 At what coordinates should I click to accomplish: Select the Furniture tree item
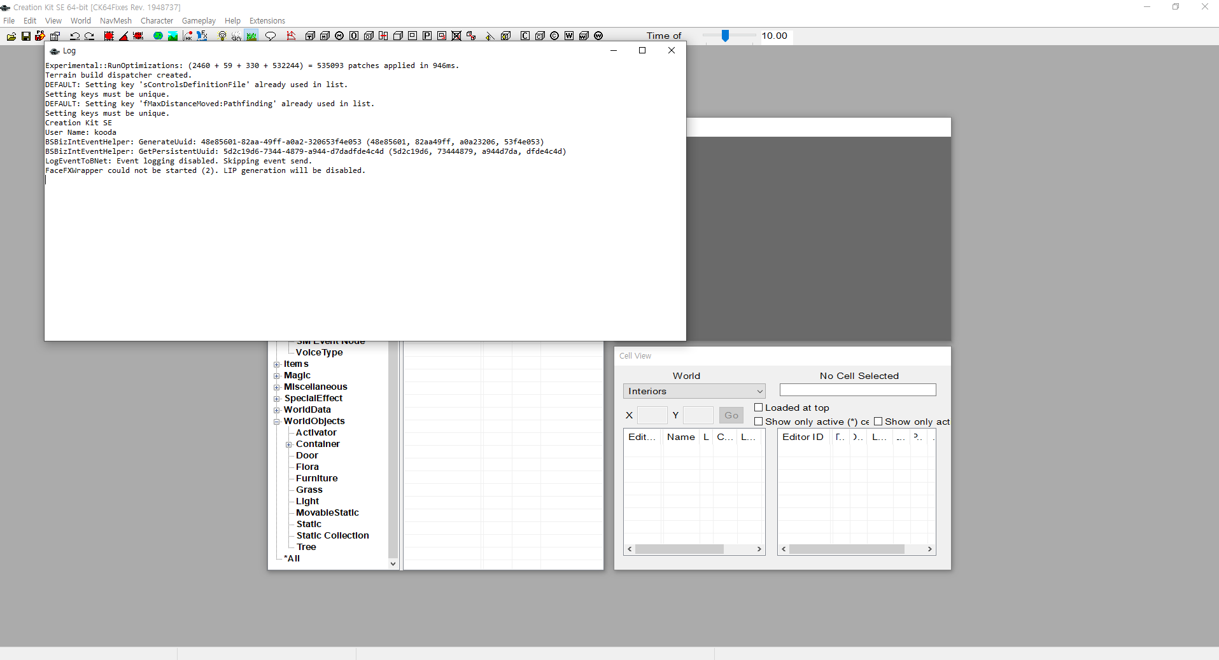pyautogui.click(x=317, y=479)
